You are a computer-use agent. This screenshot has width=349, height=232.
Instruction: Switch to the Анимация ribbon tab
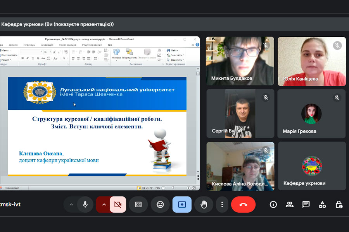(47, 45)
